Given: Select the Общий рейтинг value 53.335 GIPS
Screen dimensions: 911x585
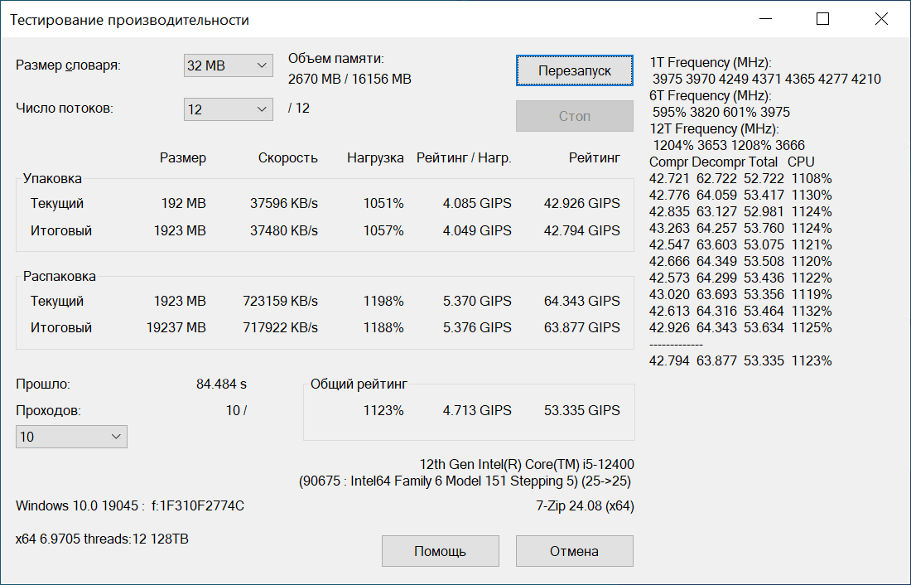Looking at the screenshot, I should tap(581, 410).
